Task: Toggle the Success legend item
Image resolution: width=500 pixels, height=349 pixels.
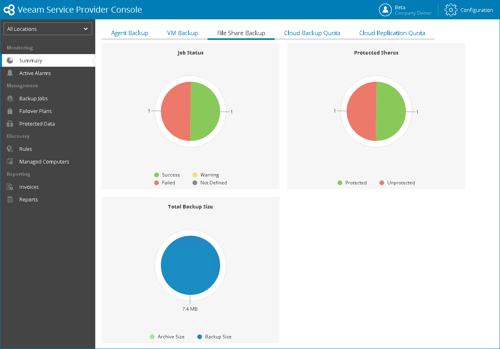Action: (167, 175)
